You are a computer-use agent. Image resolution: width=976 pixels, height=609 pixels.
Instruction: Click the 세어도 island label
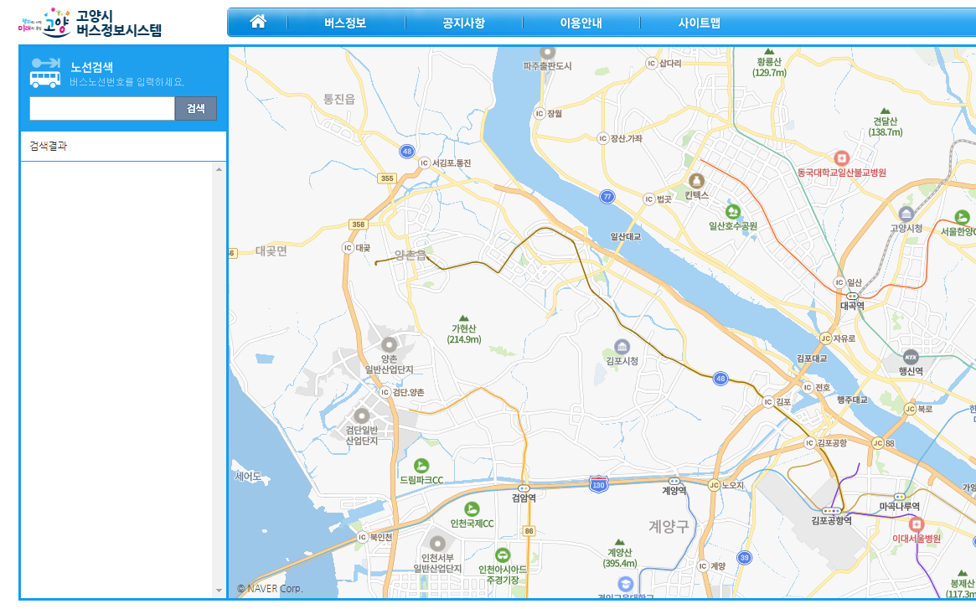tap(248, 477)
